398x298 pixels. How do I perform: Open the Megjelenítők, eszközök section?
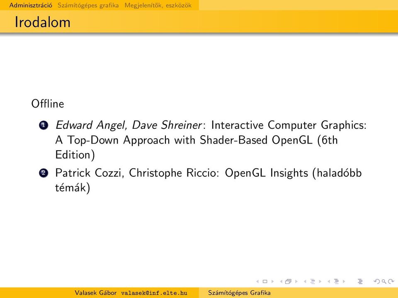coord(158,5)
